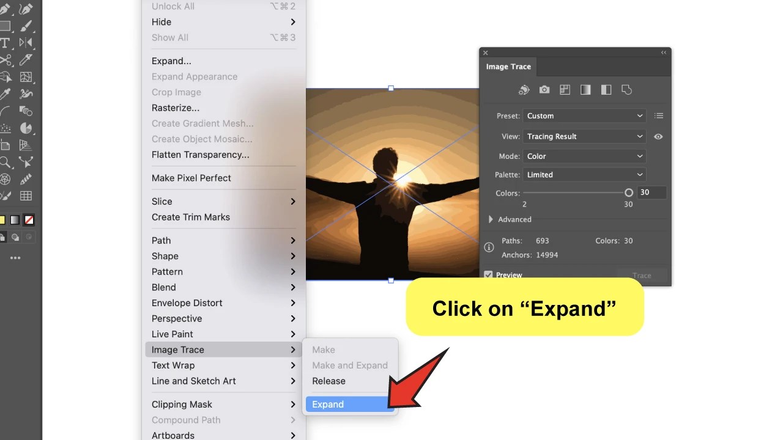Viewport: 783px width, 440px height.
Task: Choose the Auto-Color trace preset icon
Action: [524, 90]
